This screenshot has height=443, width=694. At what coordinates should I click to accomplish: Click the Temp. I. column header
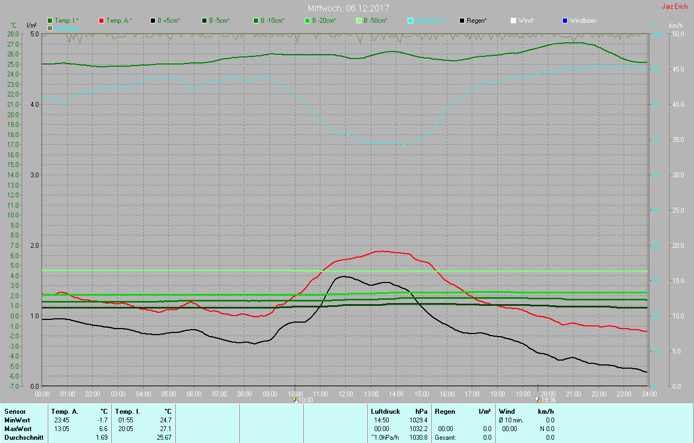point(128,412)
